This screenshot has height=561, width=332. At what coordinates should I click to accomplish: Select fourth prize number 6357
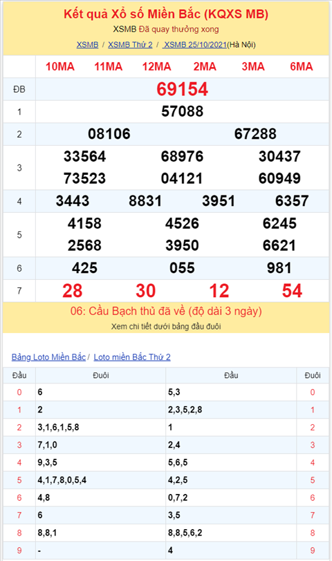coord(291,201)
